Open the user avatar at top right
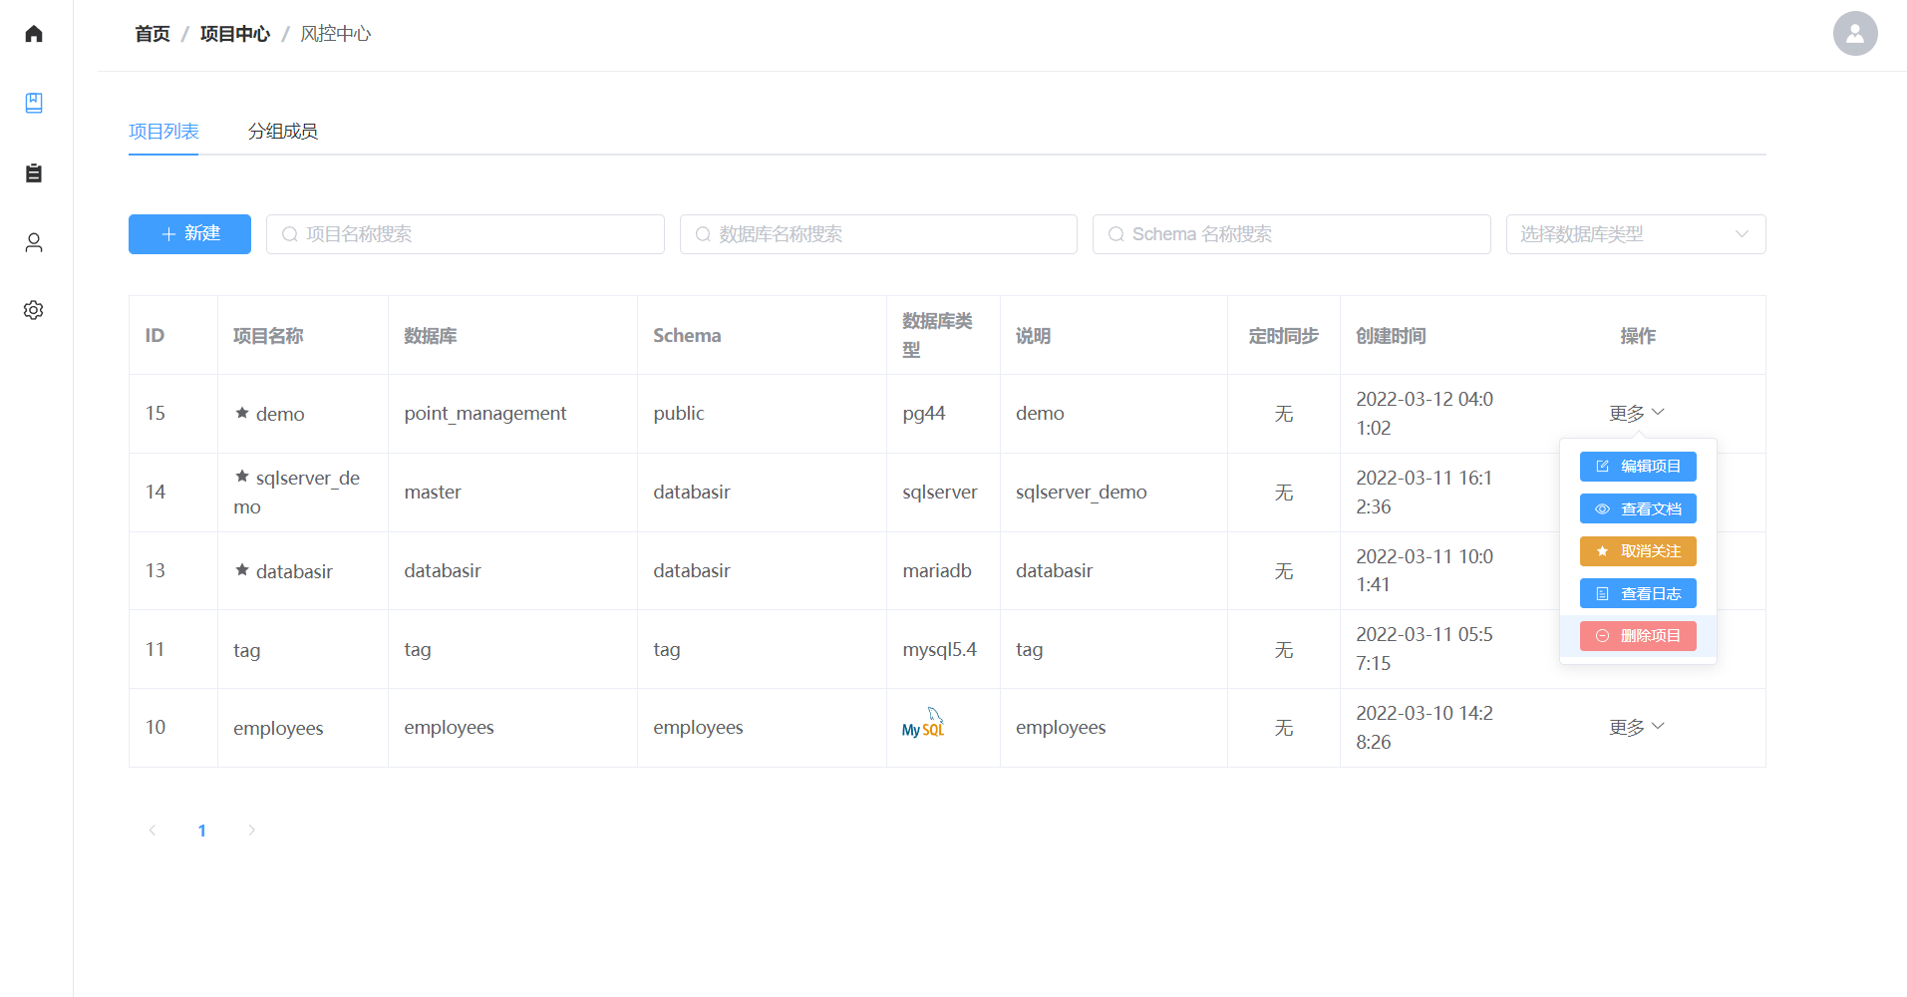 [x=1854, y=34]
